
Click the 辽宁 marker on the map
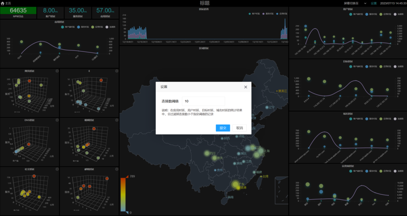coord(267,107)
